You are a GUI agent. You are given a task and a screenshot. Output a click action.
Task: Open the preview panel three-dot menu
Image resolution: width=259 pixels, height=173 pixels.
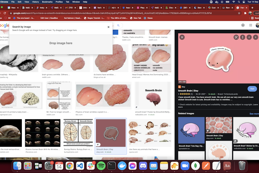(242, 37)
